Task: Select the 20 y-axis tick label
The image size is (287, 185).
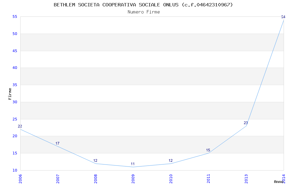Action: click(x=15, y=136)
